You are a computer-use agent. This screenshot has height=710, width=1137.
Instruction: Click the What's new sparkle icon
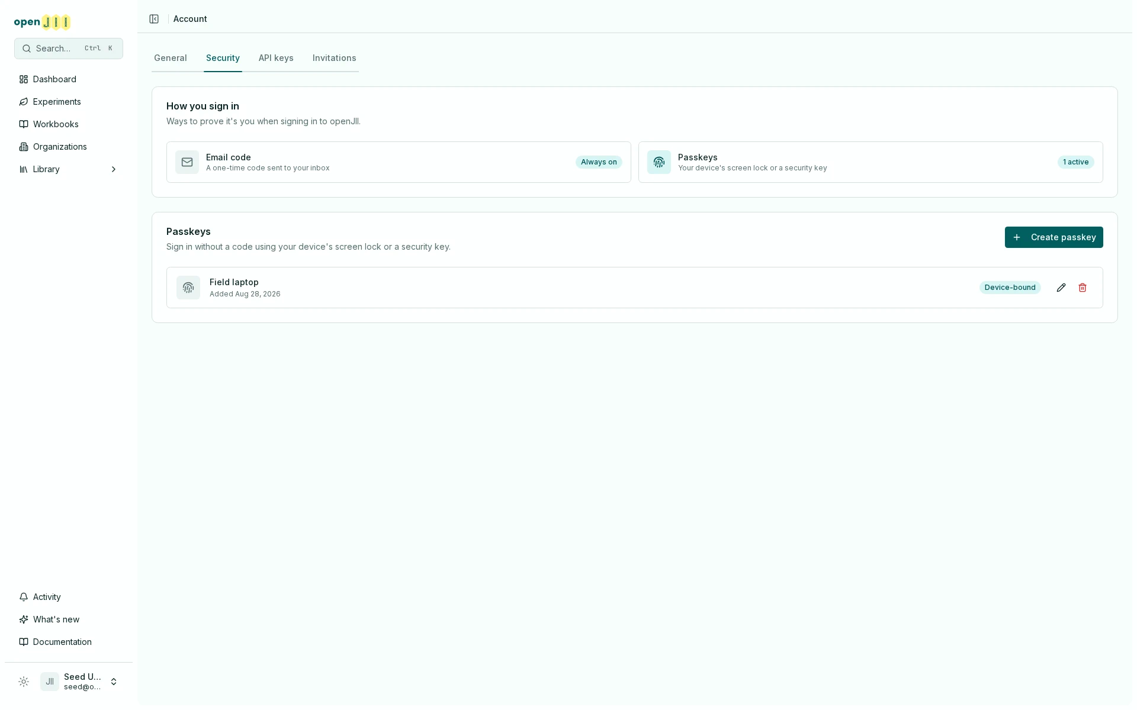pyautogui.click(x=24, y=619)
